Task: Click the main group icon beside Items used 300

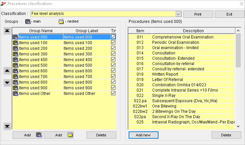Action: [16, 54]
